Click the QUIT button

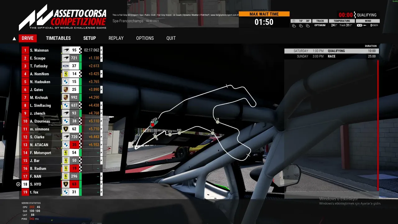(171, 38)
